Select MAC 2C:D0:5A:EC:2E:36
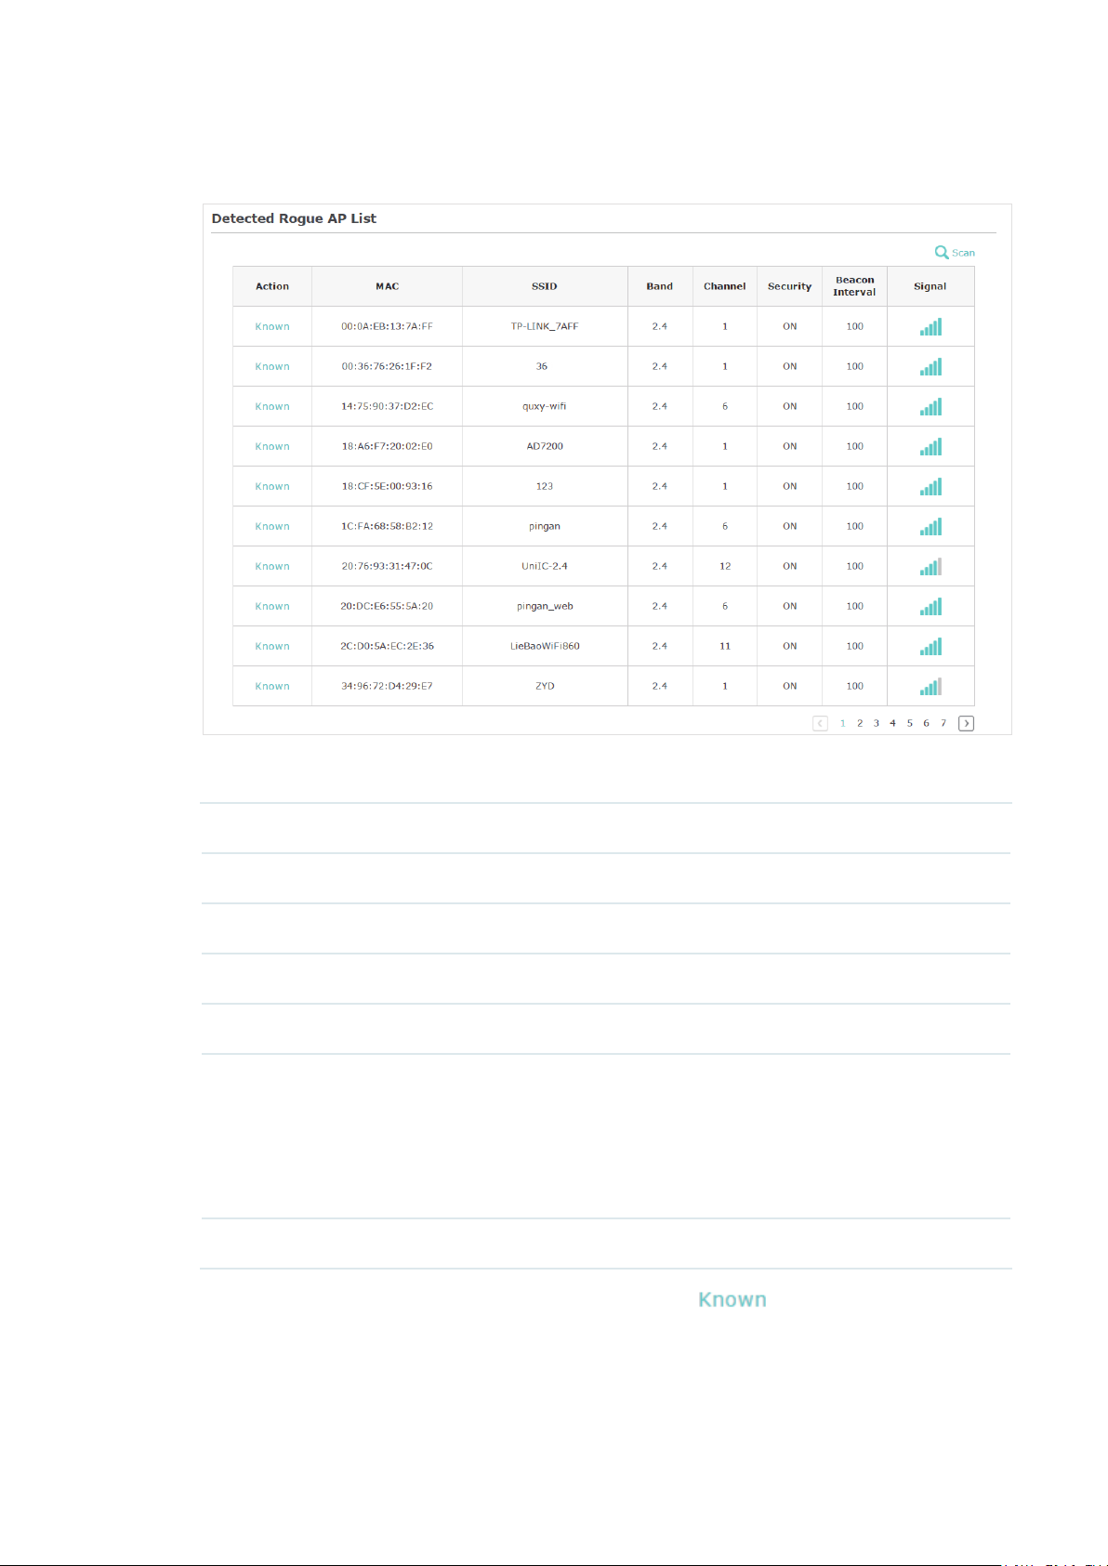The image size is (1108, 1566). 387,646
